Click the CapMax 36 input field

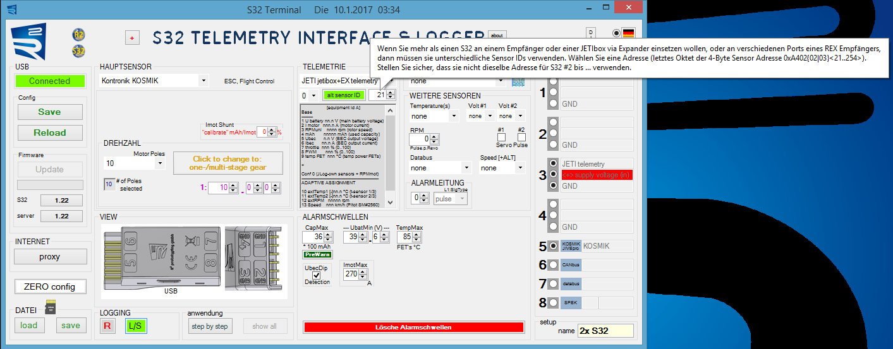[x=313, y=237]
